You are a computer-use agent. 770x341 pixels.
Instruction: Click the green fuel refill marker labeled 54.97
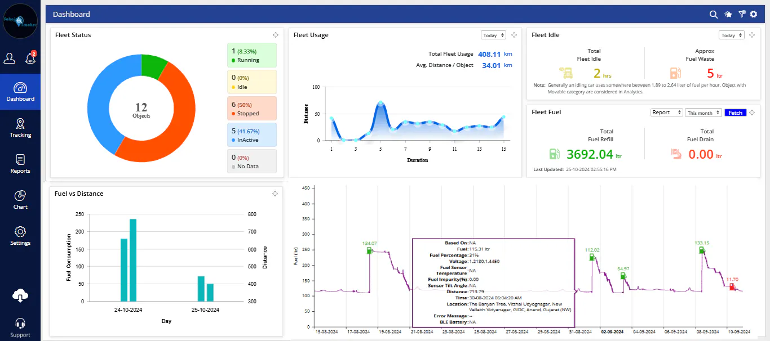coord(623,276)
